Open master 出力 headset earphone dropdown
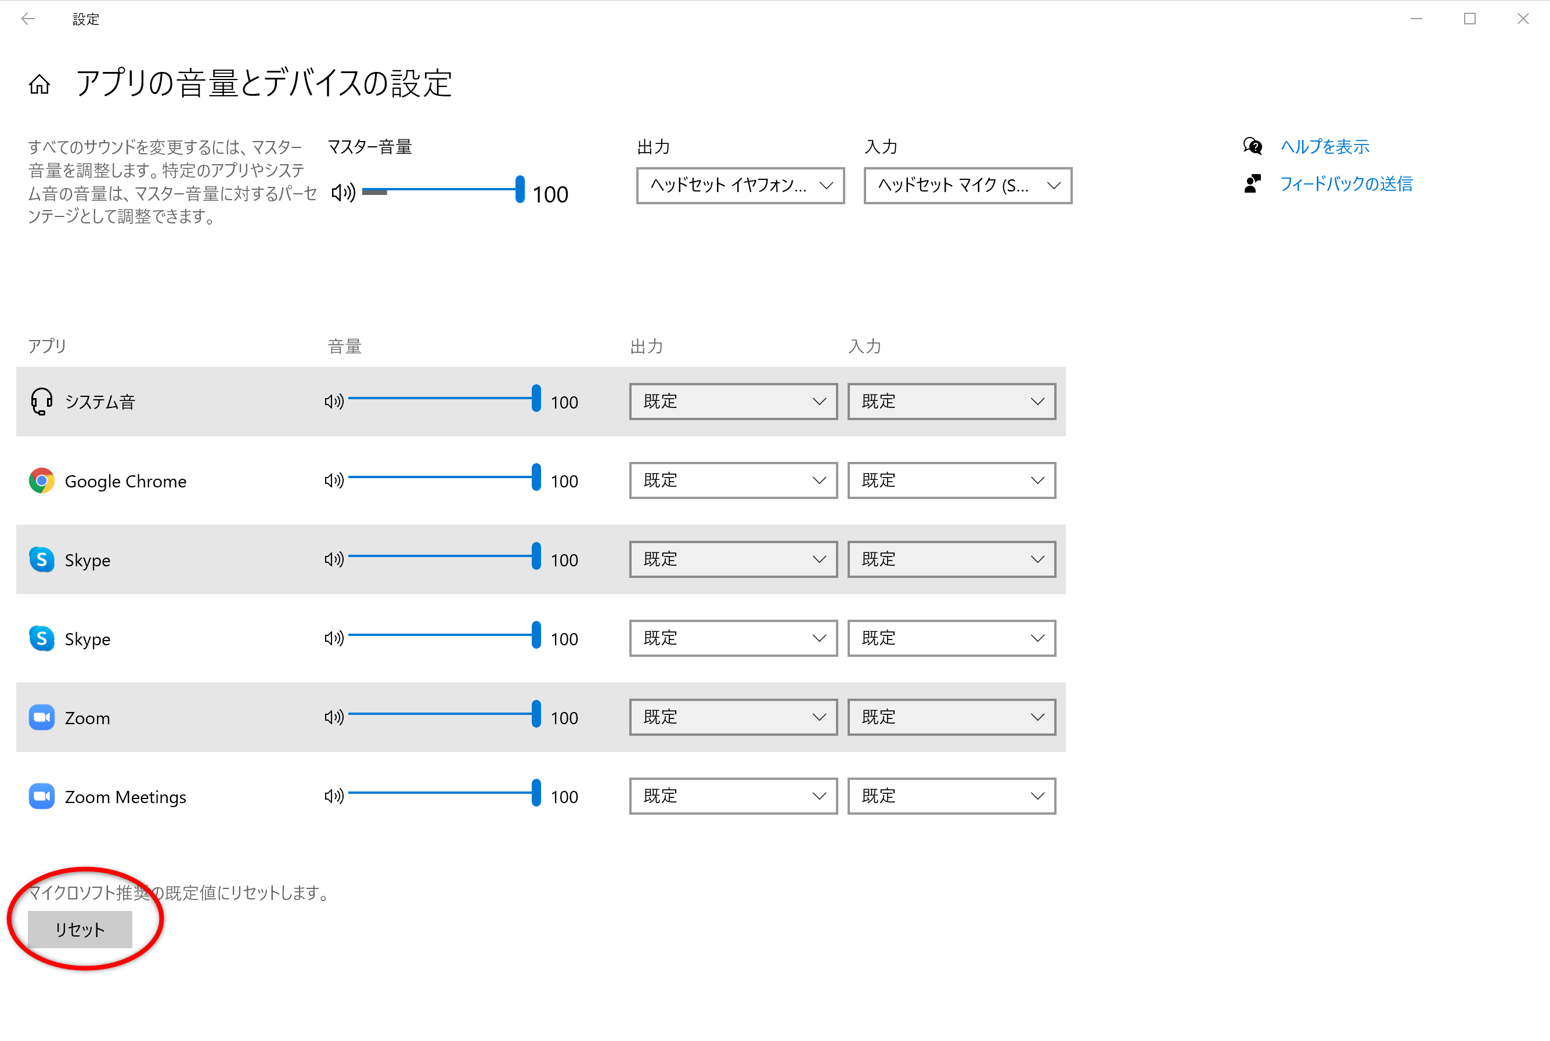Screen dimensions: 1550x1041 (741, 185)
